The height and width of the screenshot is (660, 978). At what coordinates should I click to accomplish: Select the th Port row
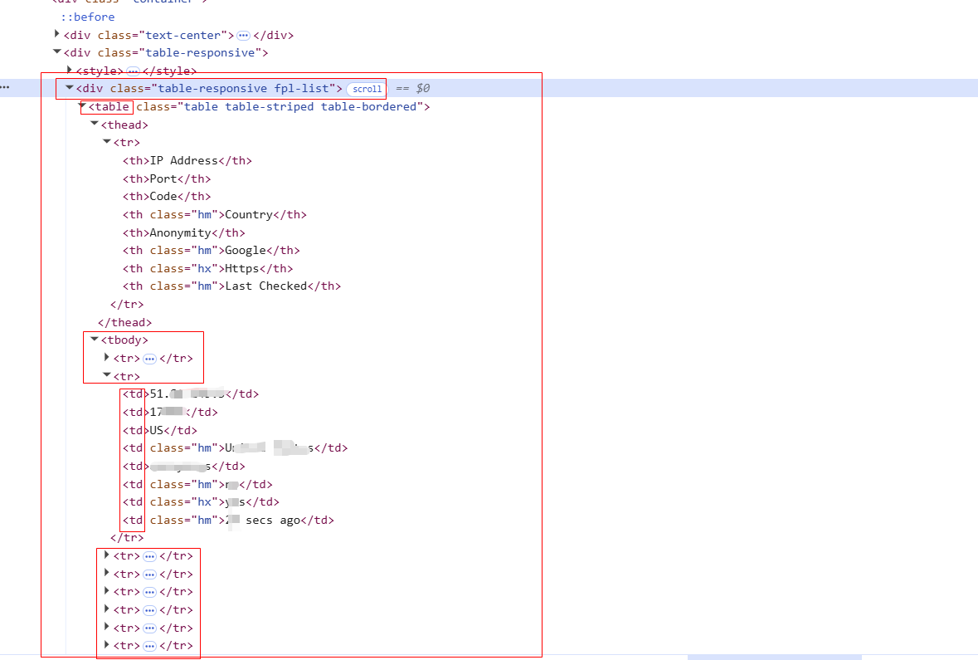pos(167,178)
